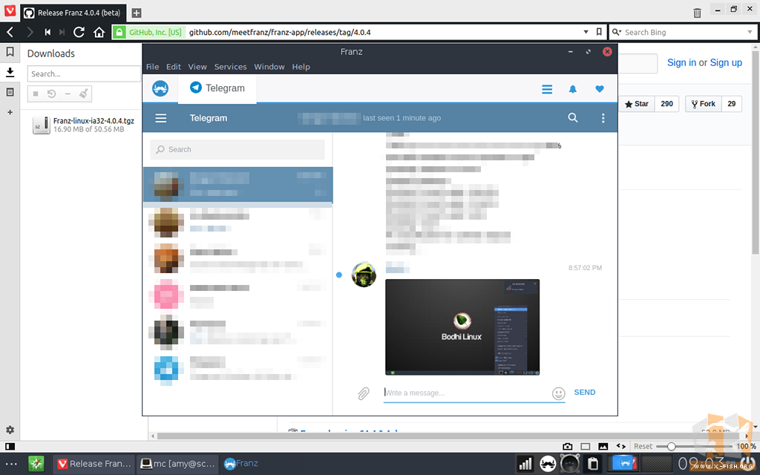Open the network signal tray icon
760x475 pixels.
click(x=525, y=464)
